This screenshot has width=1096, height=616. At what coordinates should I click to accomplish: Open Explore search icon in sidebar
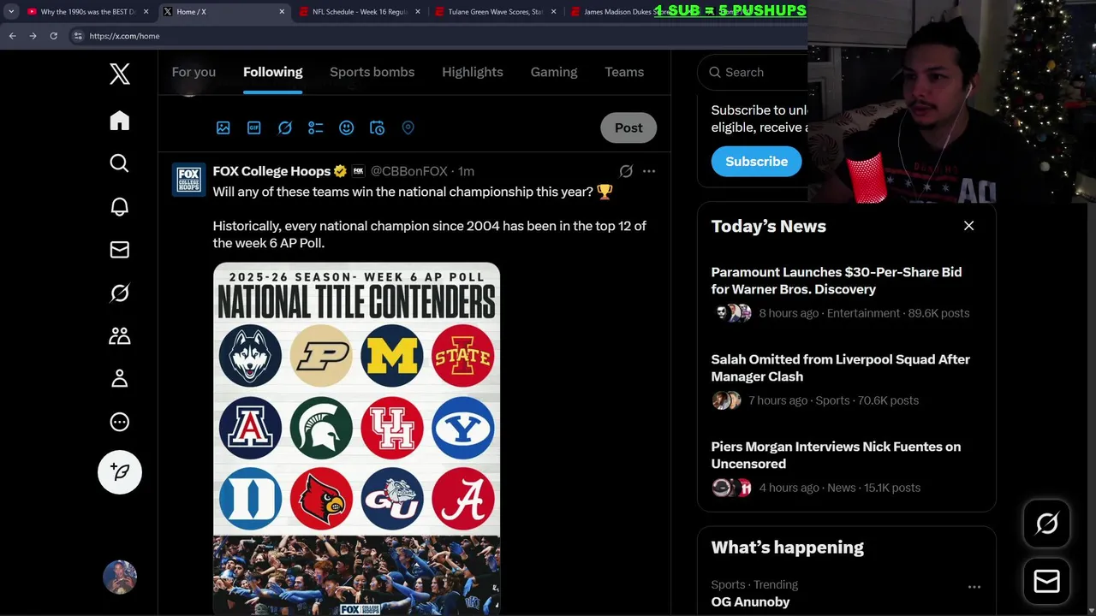click(x=120, y=163)
